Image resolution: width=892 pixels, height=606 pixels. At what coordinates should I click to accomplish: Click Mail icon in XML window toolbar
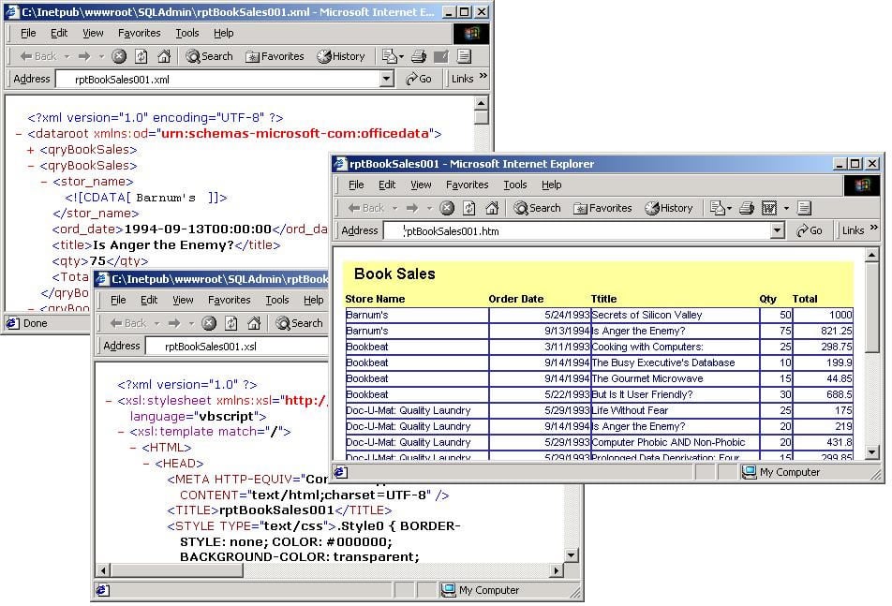[392, 55]
